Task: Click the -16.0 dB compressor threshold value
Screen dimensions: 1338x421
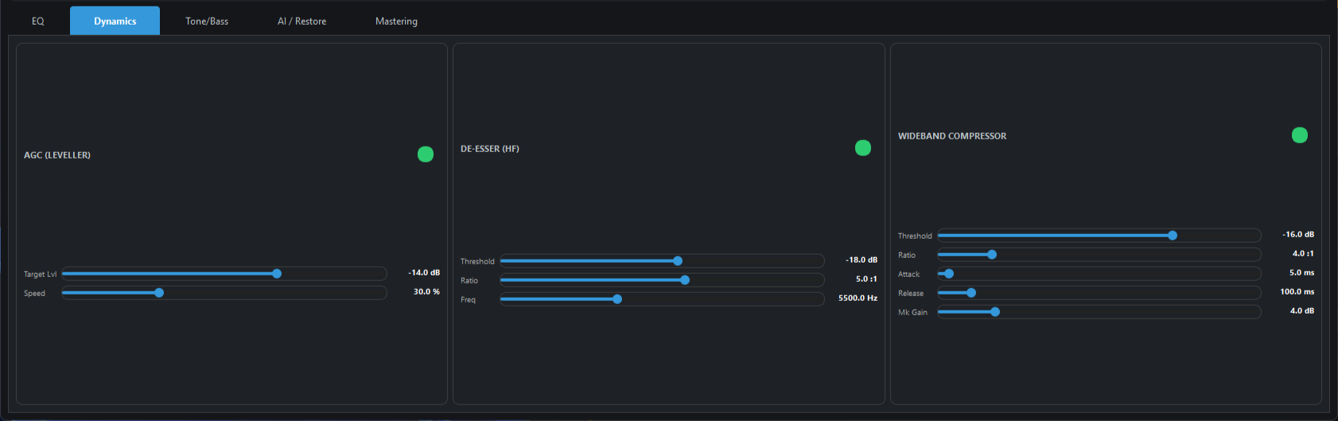Action: 1298,234
